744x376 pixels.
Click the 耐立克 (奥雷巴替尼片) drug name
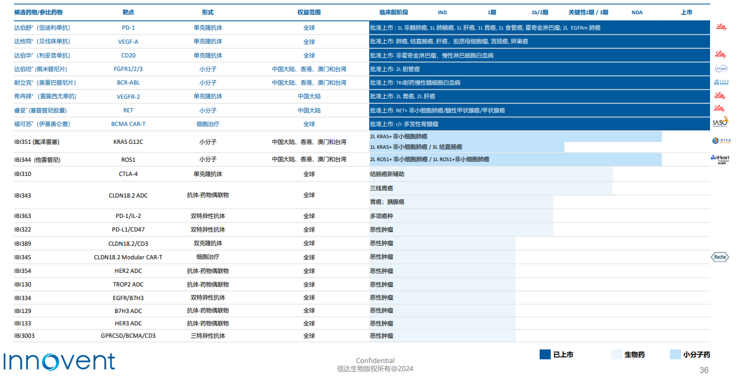(45, 83)
